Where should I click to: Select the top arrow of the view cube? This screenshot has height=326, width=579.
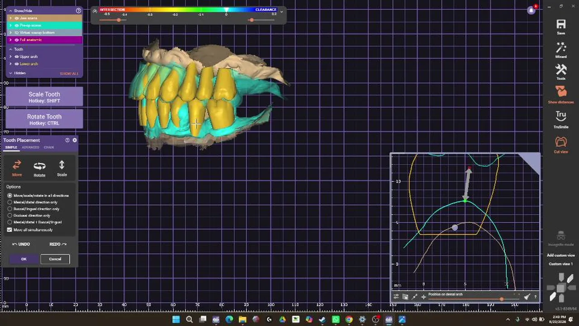pyautogui.click(x=561, y=277)
